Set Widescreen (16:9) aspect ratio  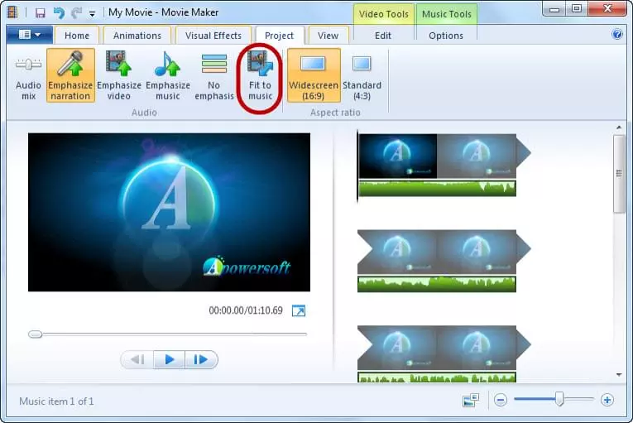[x=314, y=75]
